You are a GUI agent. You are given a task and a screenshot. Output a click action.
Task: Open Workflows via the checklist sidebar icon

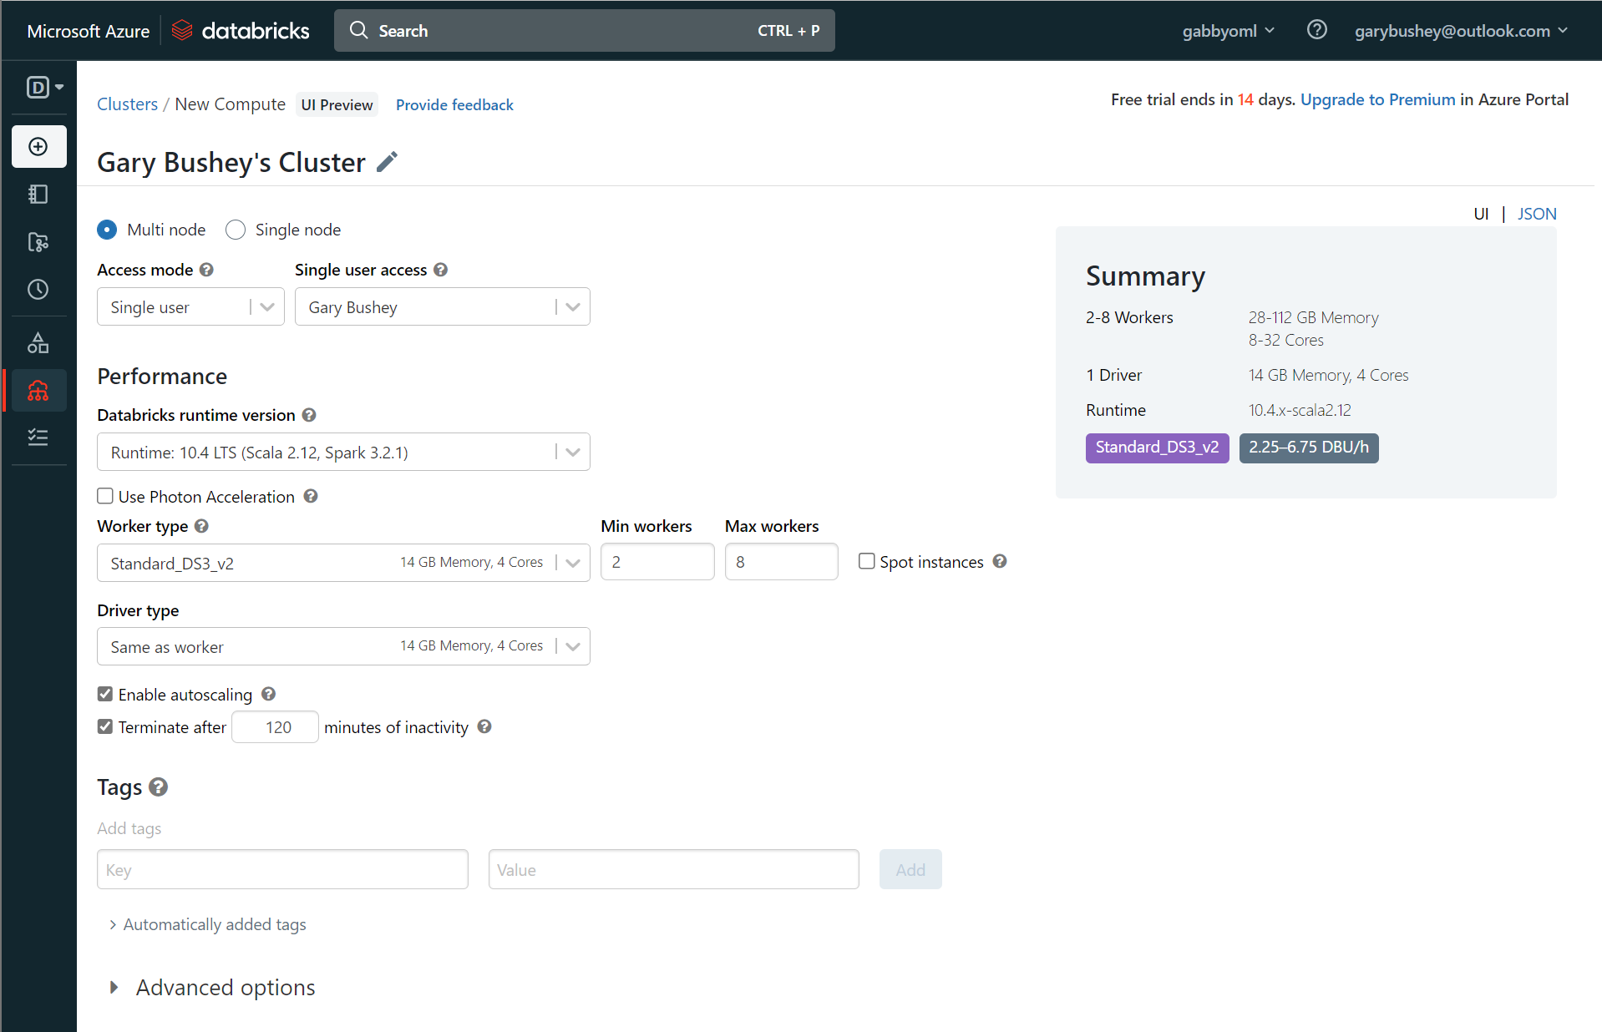coord(38,437)
